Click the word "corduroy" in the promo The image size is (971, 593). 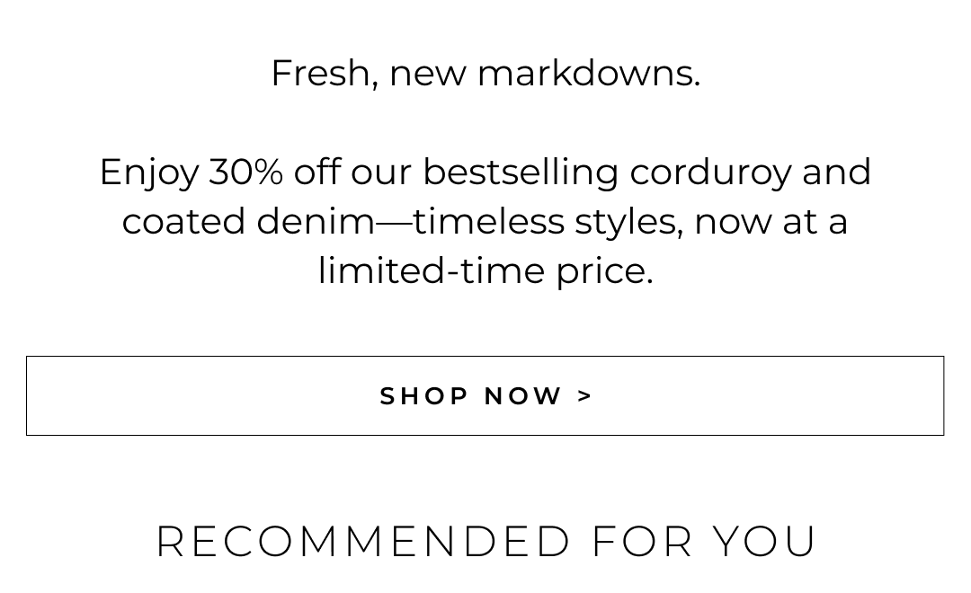point(710,172)
